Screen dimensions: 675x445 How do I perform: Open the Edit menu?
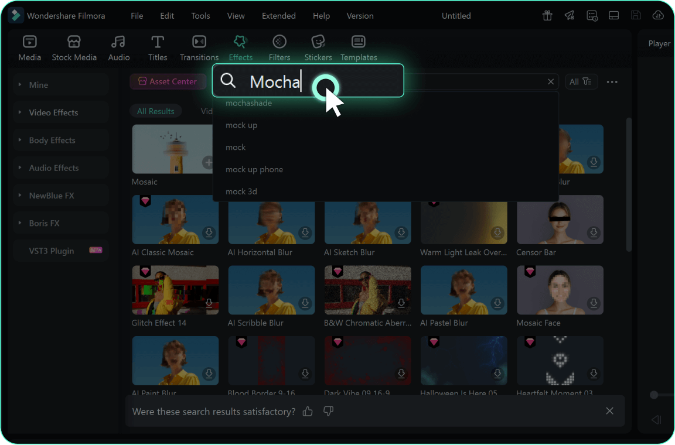coord(167,16)
